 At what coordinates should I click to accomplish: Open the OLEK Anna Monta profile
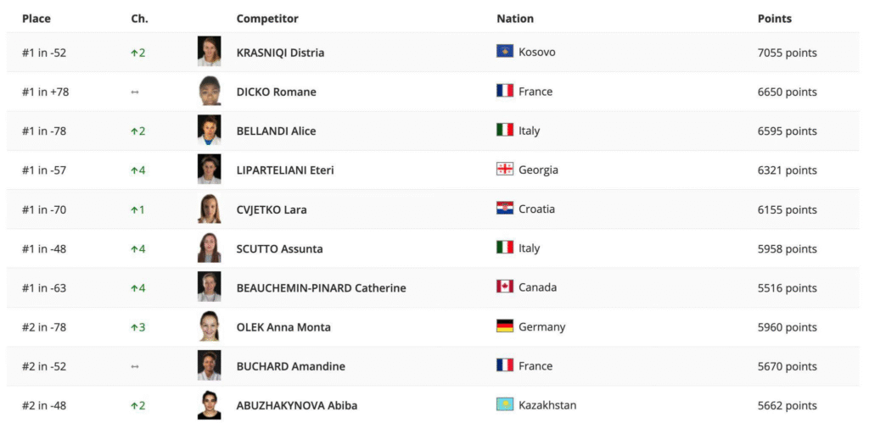click(283, 327)
